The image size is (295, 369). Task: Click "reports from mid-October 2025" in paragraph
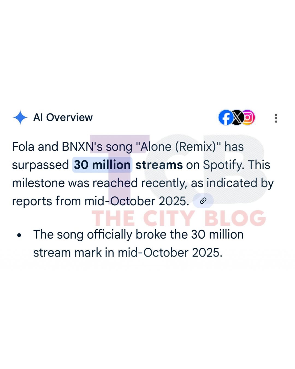point(101,201)
